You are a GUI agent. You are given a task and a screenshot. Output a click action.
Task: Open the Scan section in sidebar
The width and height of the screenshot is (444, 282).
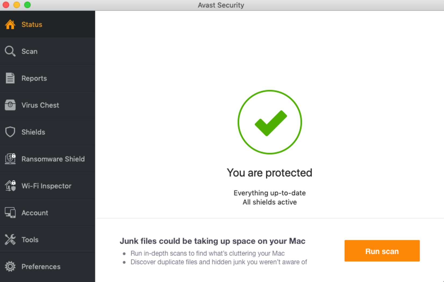click(x=48, y=51)
